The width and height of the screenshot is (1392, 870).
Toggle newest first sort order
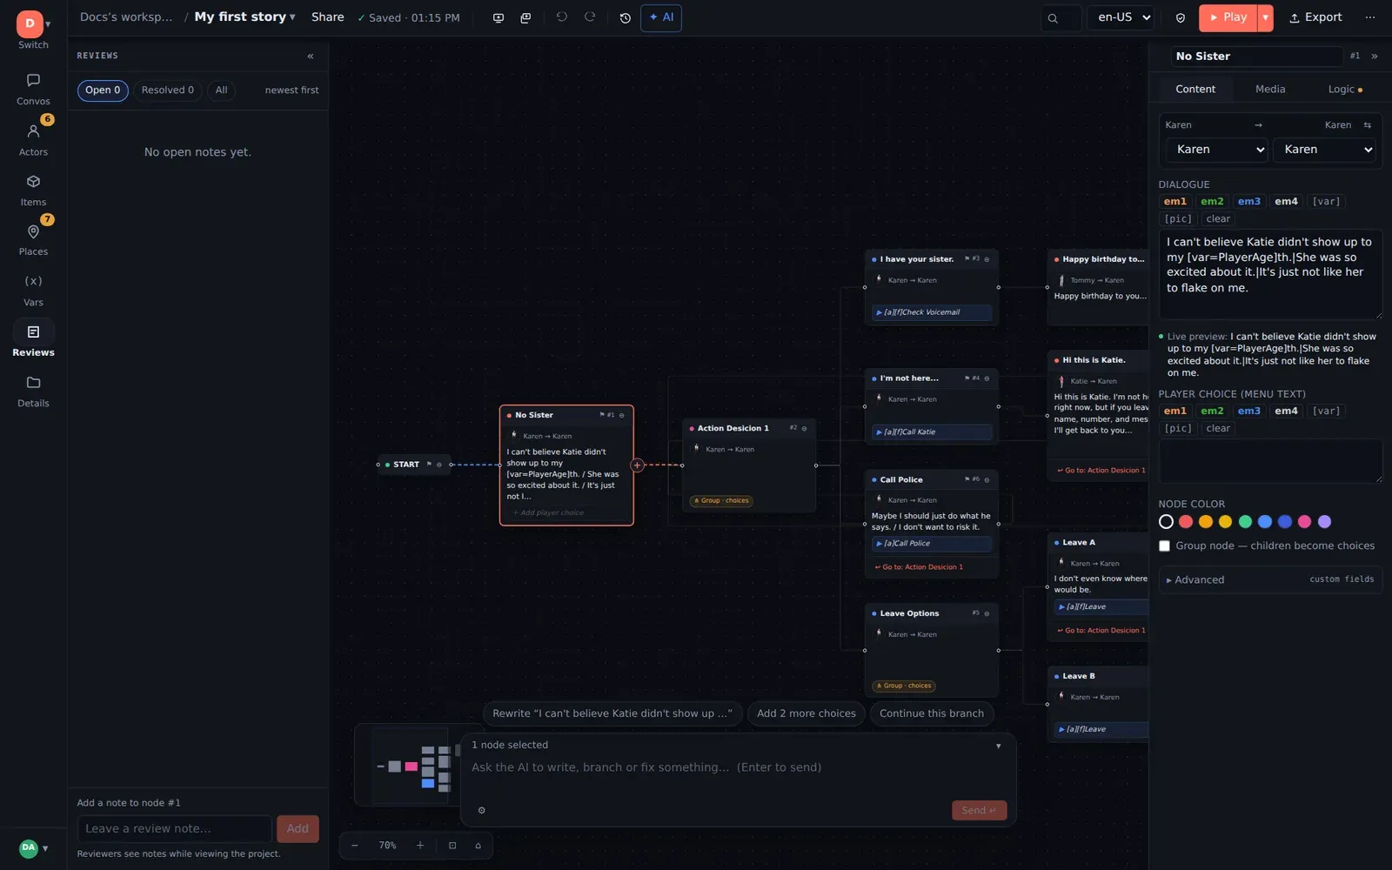click(x=291, y=90)
